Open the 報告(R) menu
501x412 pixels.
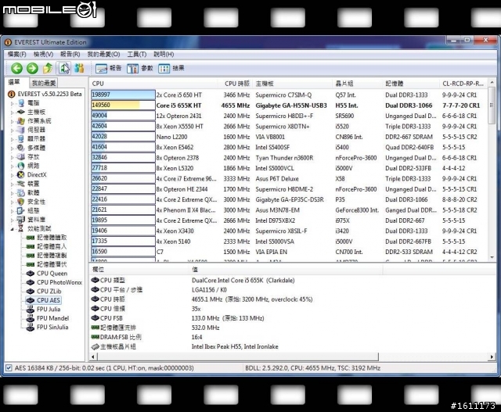click(x=70, y=54)
